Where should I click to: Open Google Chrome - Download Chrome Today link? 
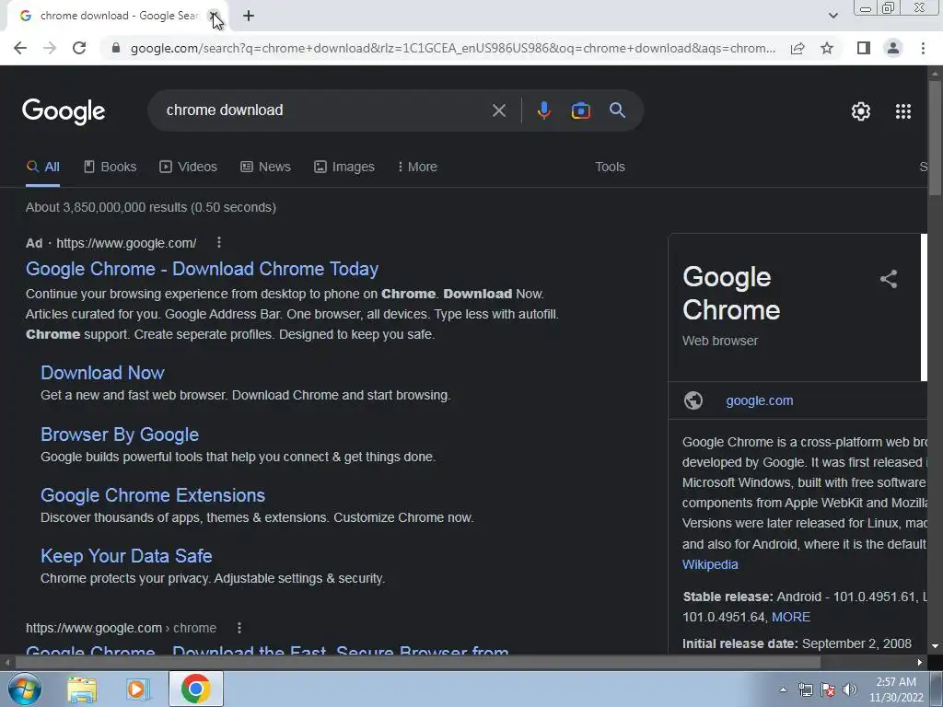coord(202,269)
